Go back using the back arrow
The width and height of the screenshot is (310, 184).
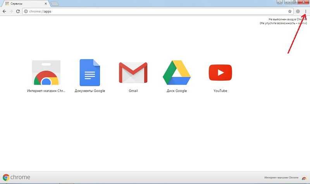[4, 12]
